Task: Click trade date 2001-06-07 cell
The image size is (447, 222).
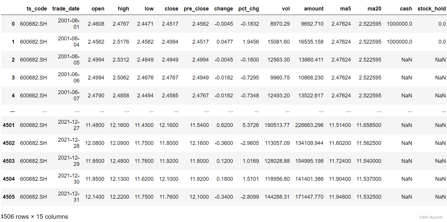Action: point(69,96)
